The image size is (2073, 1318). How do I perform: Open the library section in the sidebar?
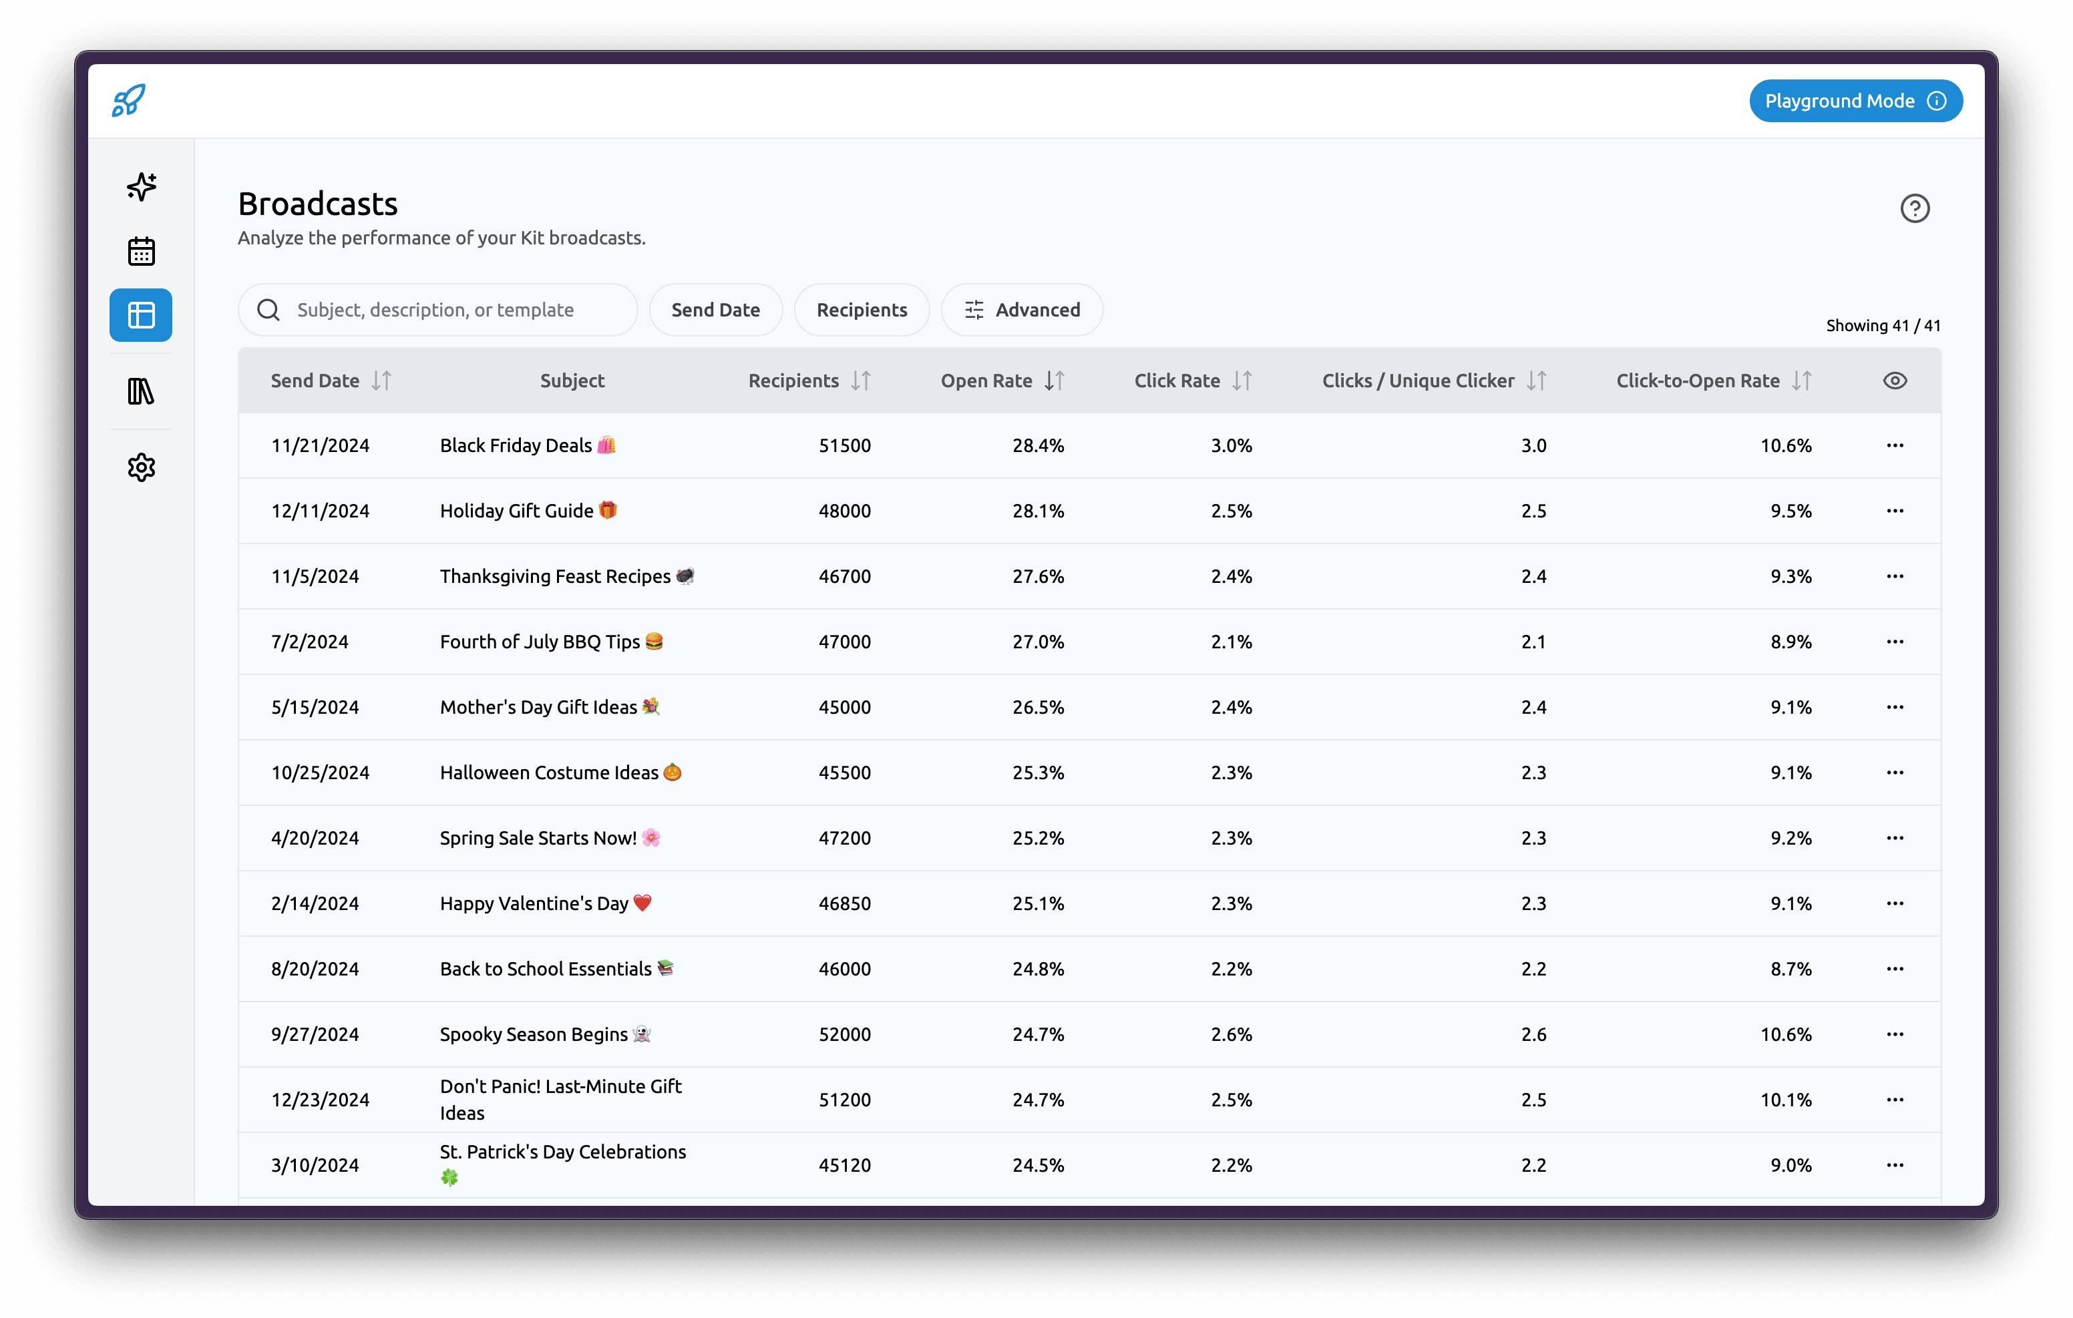pos(140,393)
